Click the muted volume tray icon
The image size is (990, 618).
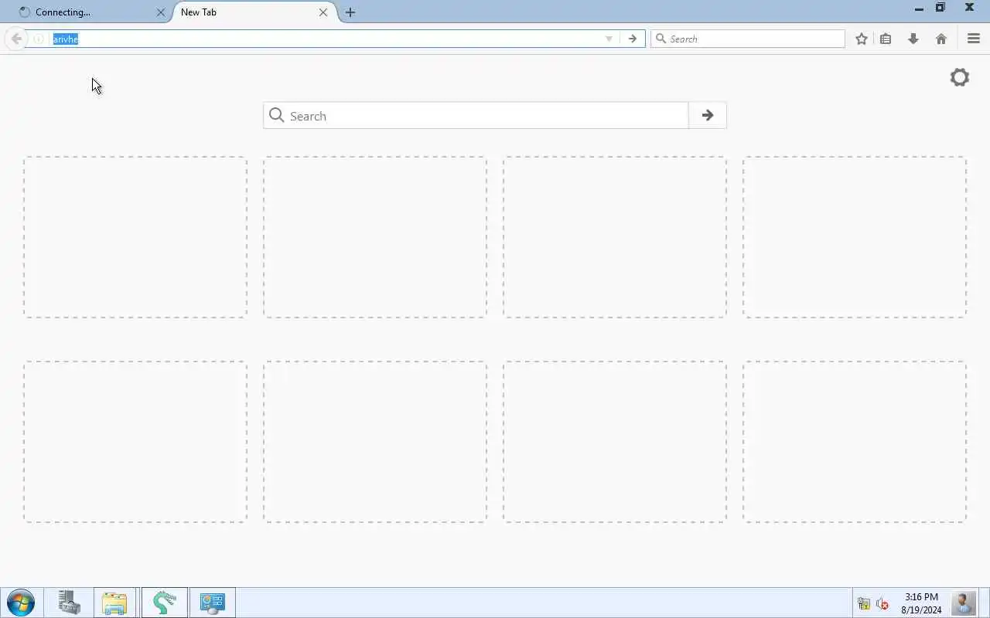tap(882, 603)
